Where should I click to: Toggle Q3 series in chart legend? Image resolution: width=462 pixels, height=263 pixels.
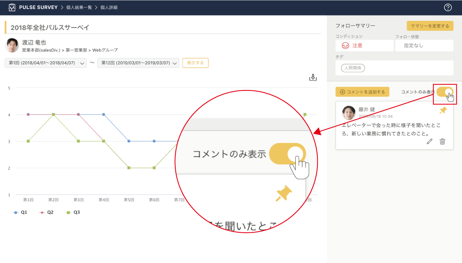[73, 213]
